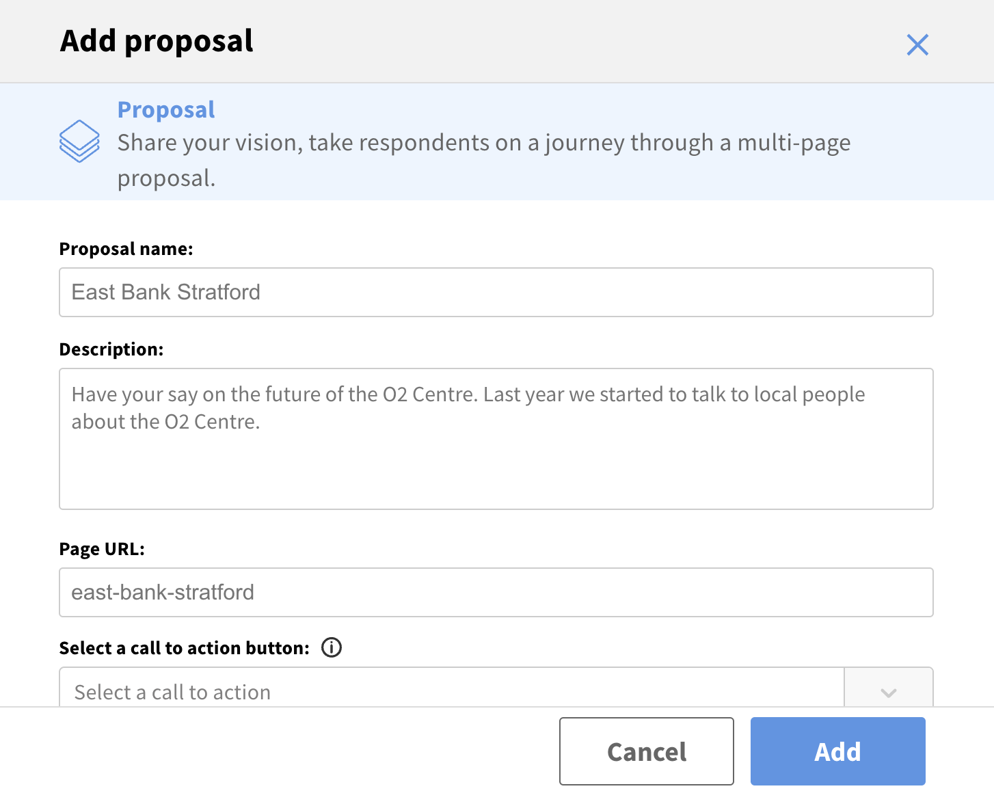Viewport: 994px width, 793px height.
Task: Click the grey dialog header bar
Action: pyautogui.click(x=547, y=41)
